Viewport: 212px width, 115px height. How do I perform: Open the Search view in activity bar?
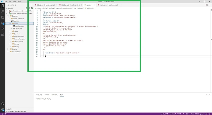click(x=2, y=11)
